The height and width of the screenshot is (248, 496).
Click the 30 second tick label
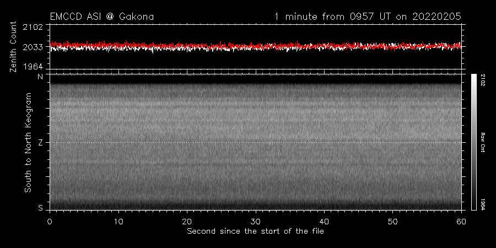256,221
